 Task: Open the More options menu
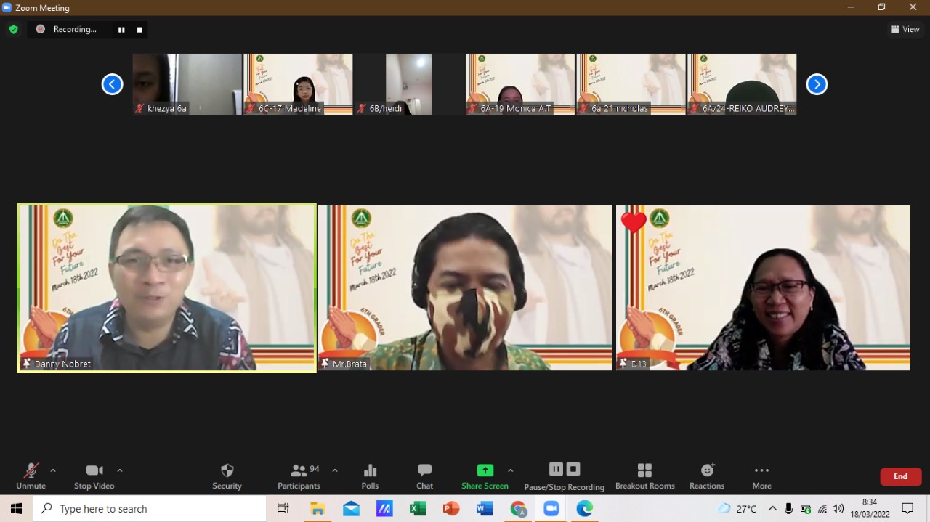(x=761, y=476)
